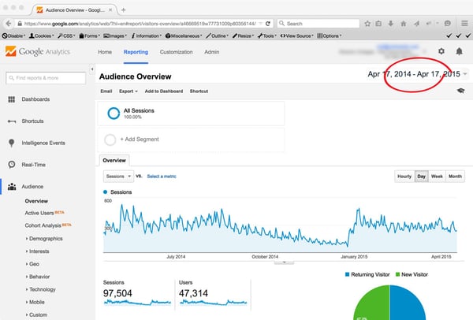
Task: Click the browser URL address bar
Action: pyautogui.click(x=140, y=24)
